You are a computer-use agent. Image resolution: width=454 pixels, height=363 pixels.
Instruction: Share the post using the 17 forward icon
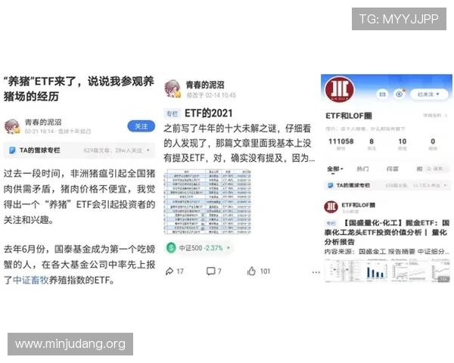[169, 271]
